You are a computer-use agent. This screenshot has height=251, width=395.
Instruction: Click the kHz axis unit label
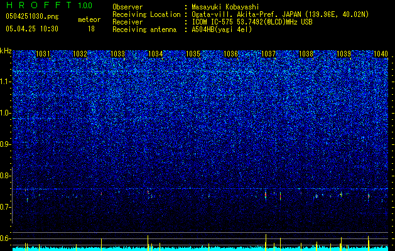6,51
